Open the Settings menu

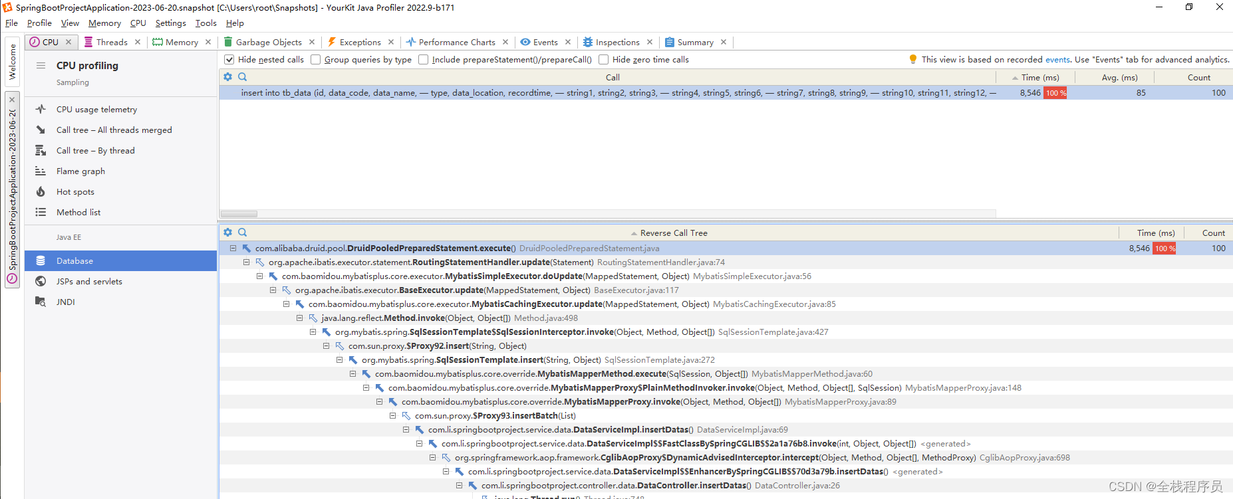(x=171, y=23)
